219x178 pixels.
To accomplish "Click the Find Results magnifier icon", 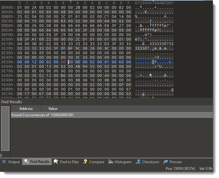I will (x=26, y=162).
